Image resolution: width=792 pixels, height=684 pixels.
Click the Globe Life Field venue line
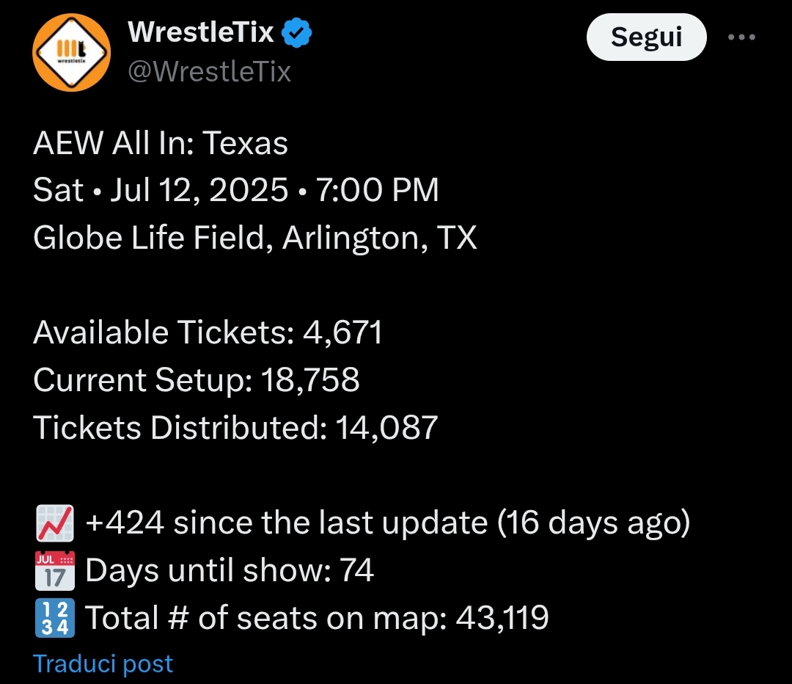click(255, 238)
